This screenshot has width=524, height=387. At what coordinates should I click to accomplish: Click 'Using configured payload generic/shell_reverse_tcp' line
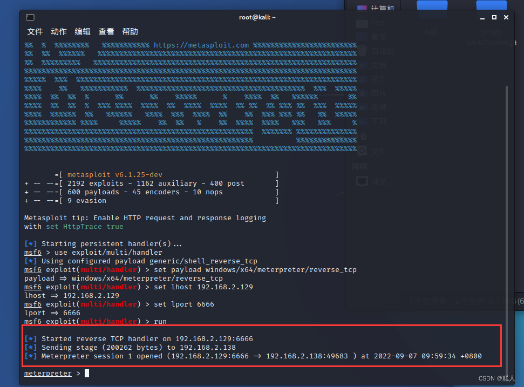(x=141, y=261)
